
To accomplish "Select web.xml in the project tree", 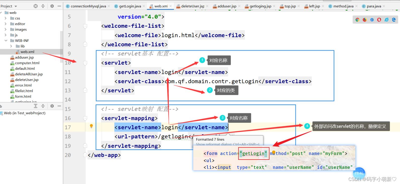I will 27,52.
